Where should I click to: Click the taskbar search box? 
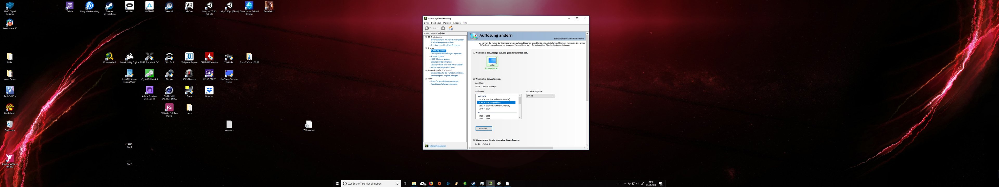click(x=371, y=184)
